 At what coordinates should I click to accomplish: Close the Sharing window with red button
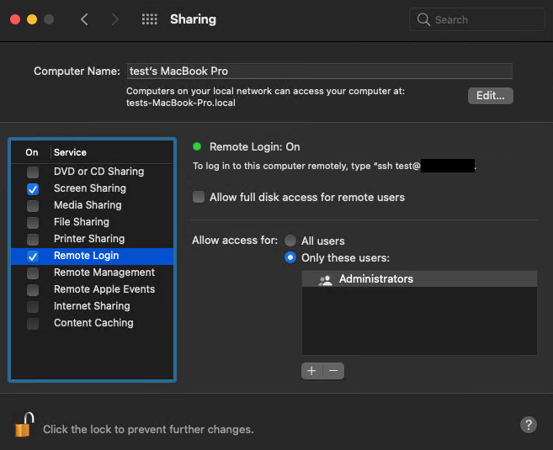point(15,19)
